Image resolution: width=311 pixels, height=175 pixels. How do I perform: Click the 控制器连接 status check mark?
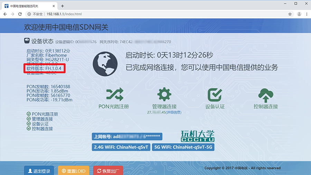pos(29,129)
